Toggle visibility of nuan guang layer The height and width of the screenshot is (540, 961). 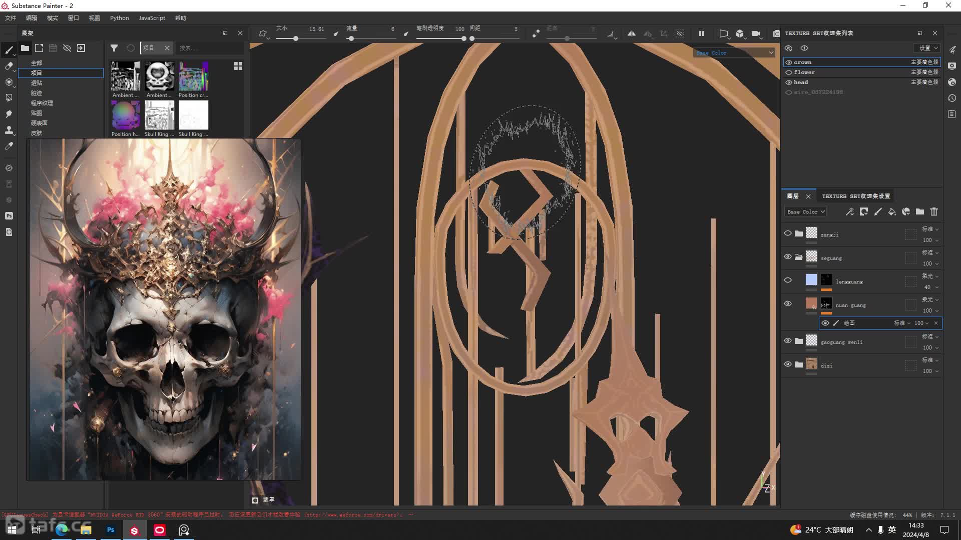pyautogui.click(x=788, y=303)
